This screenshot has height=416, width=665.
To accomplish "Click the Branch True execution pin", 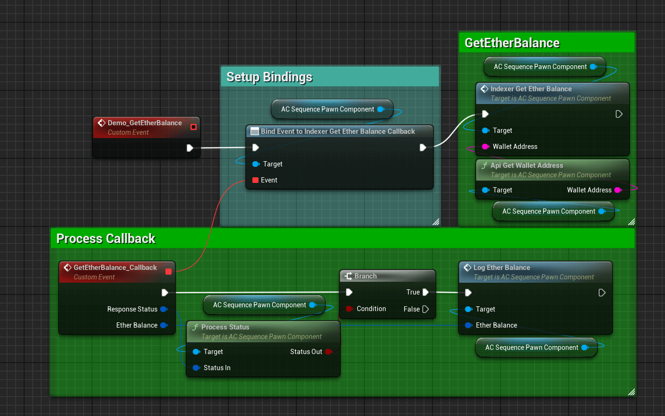I will [425, 292].
